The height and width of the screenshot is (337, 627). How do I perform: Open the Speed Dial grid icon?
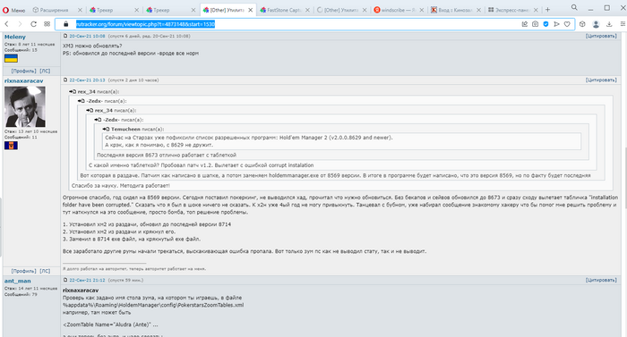coord(47,24)
